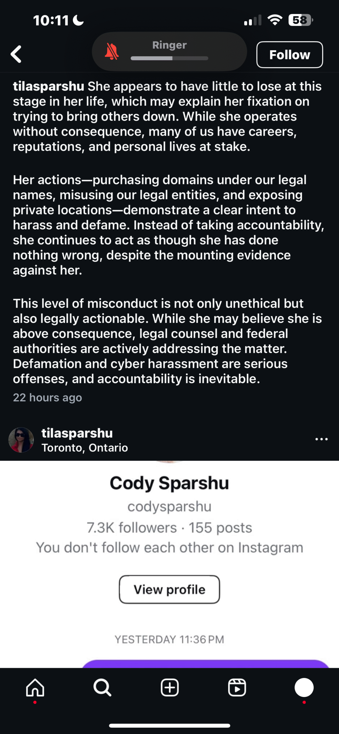The width and height of the screenshot is (339, 734).
Task: Tap the muted bell ringer icon
Action: (x=111, y=52)
